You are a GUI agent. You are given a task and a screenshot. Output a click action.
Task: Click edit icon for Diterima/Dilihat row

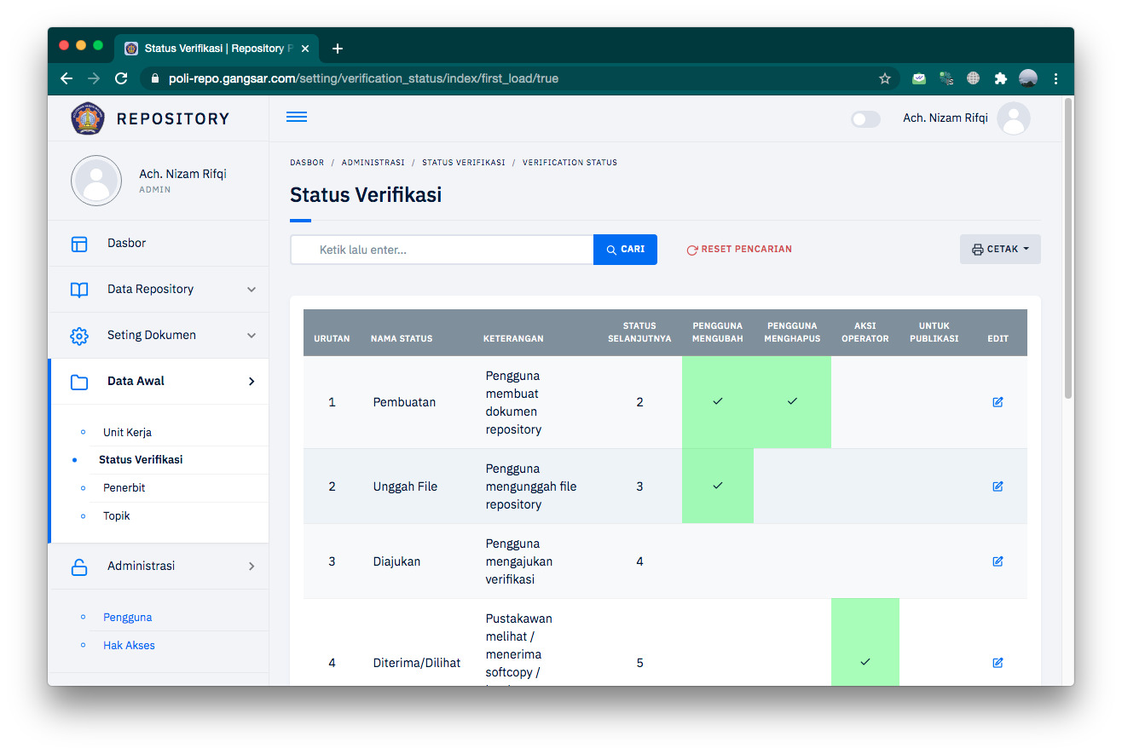pyautogui.click(x=998, y=663)
